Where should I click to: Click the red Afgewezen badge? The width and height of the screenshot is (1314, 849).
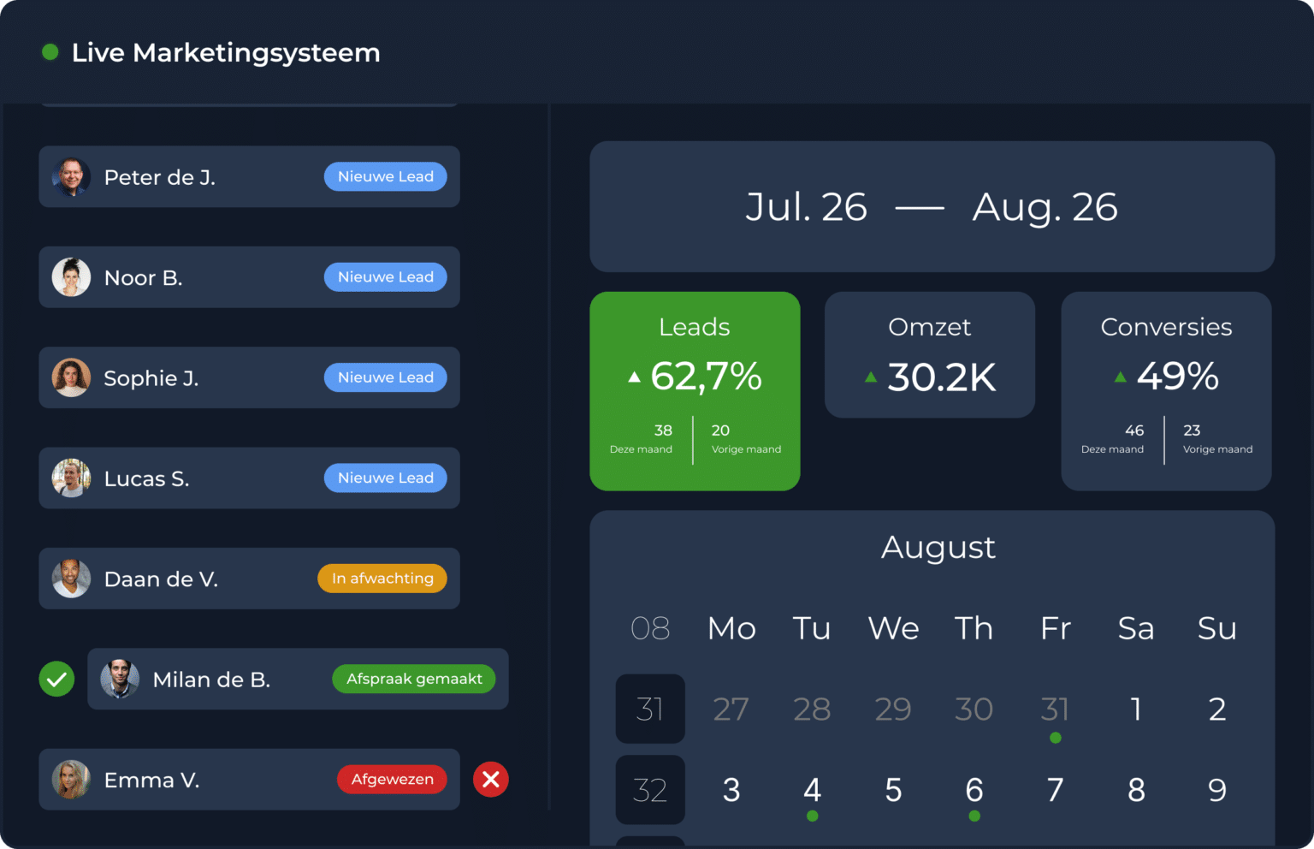click(393, 780)
